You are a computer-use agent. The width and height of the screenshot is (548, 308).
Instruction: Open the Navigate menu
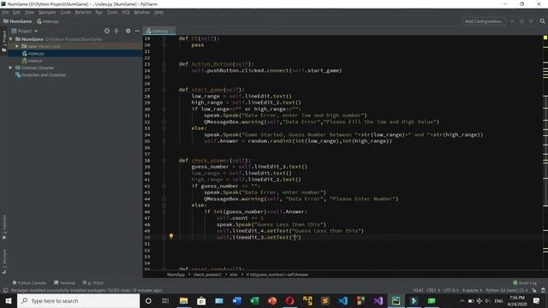pos(47,12)
